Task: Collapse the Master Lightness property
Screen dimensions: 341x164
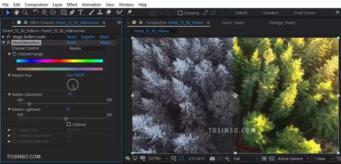Action: [9, 109]
